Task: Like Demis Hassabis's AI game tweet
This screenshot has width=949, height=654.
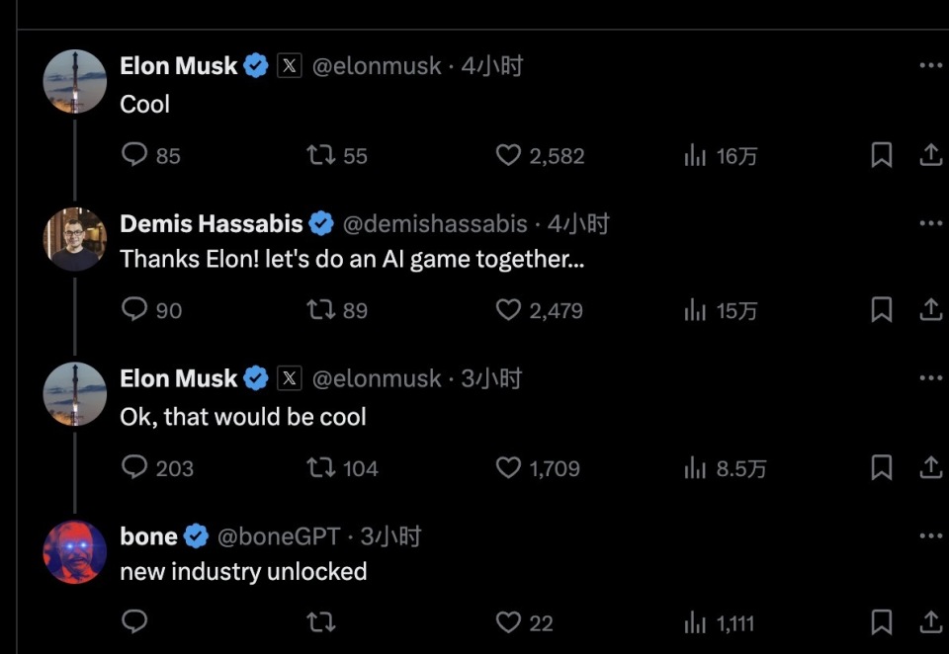Action: click(508, 310)
